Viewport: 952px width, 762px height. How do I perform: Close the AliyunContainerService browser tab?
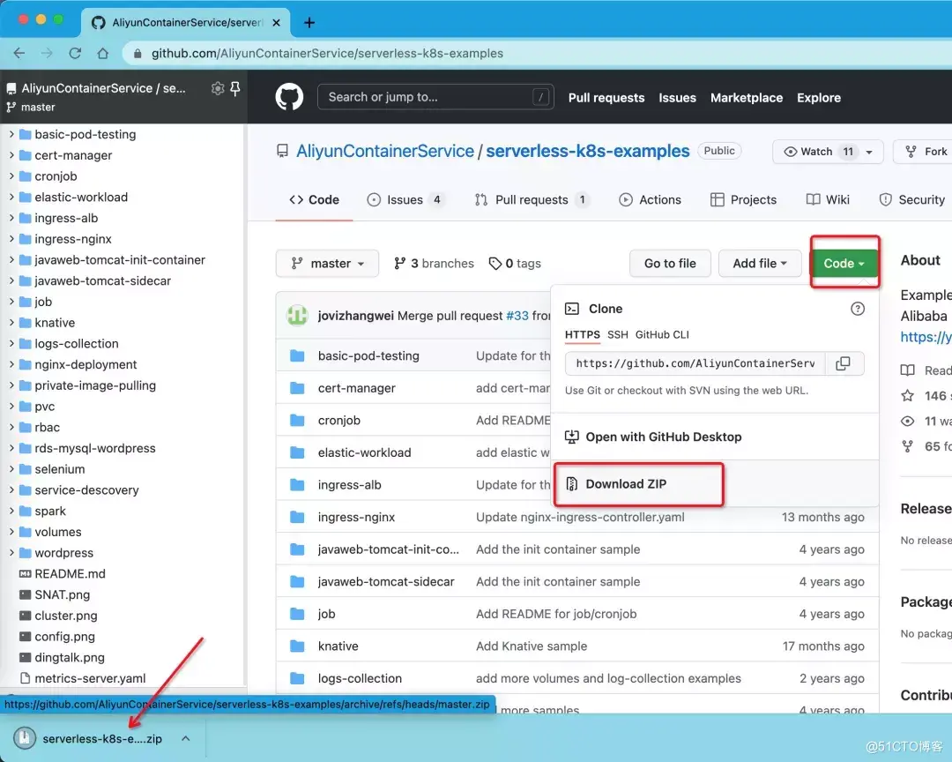pyautogui.click(x=276, y=22)
